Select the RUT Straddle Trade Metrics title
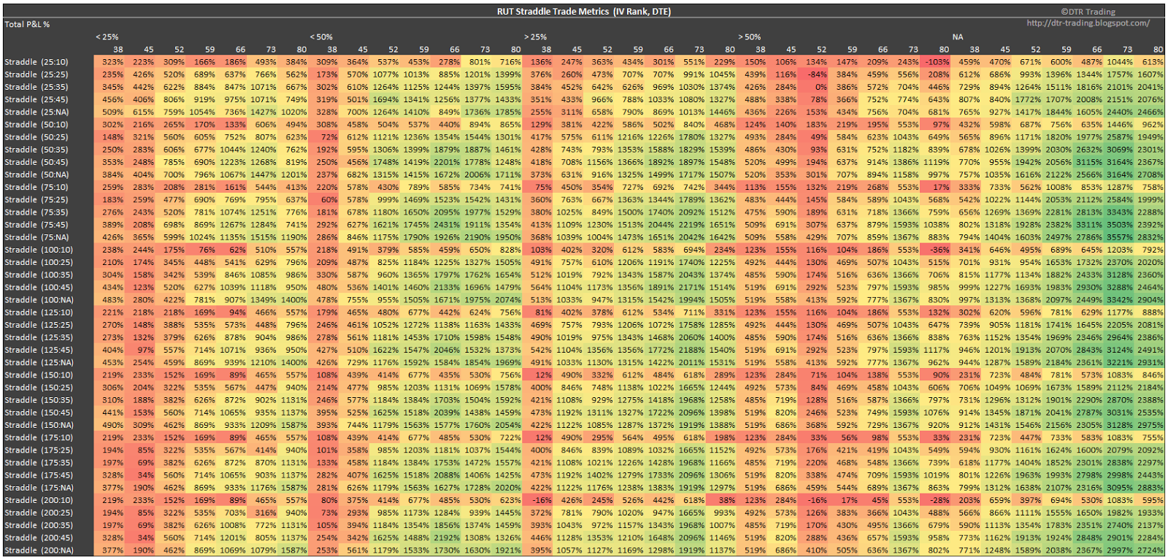The width and height of the screenshot is (1168, 560). [584, 12]
